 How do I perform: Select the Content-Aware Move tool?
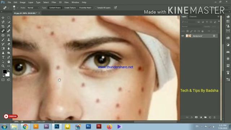pos(9,35)
